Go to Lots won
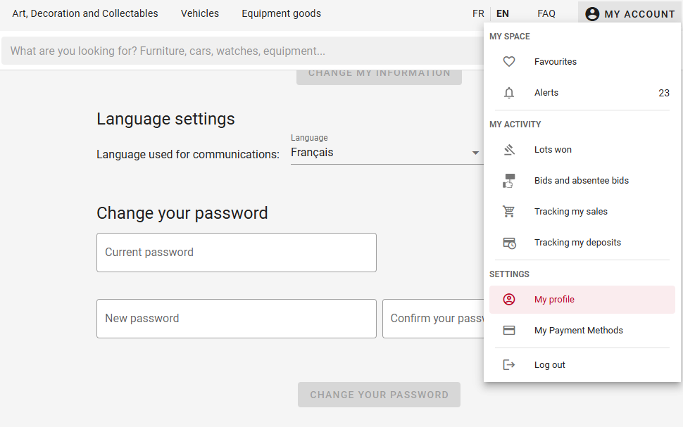Image resolution: width=683 pixels, height=427 pixels. pyautogui.click(x=582, y=150)
